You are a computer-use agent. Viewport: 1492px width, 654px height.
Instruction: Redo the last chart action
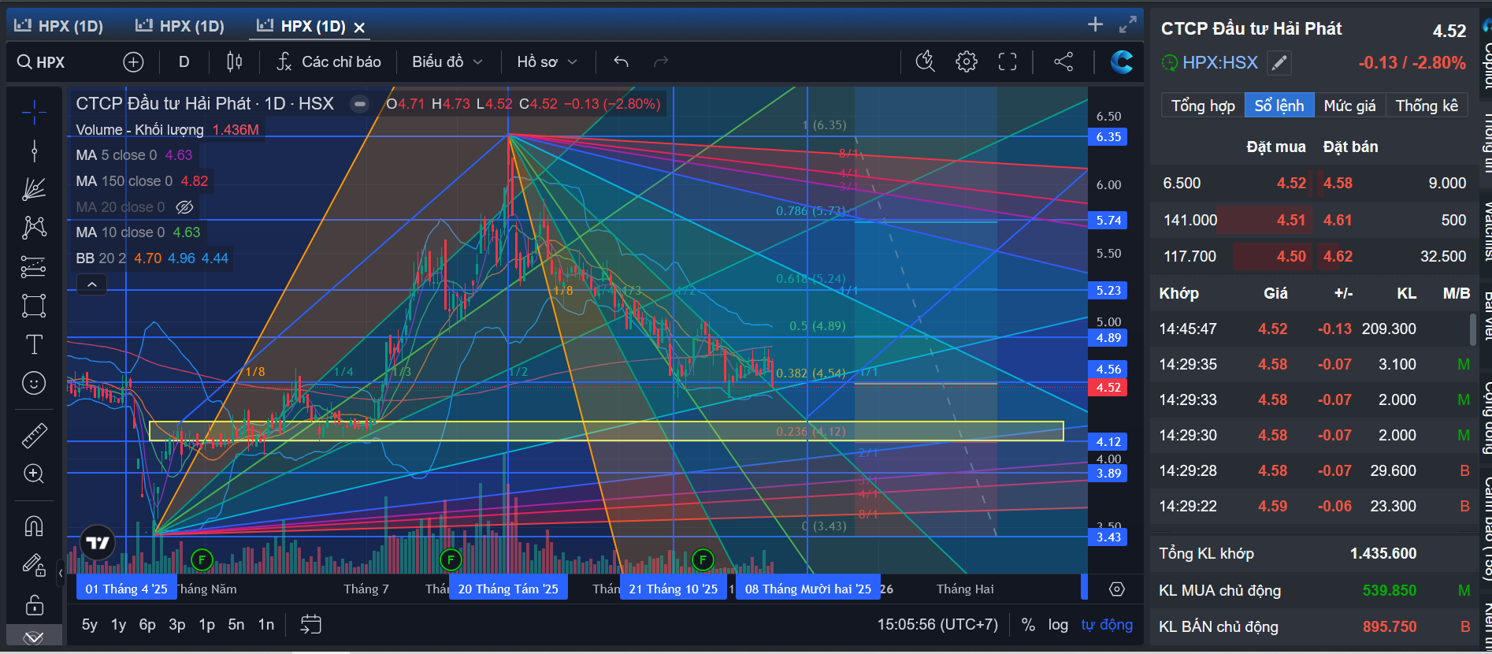pos(661,61)
